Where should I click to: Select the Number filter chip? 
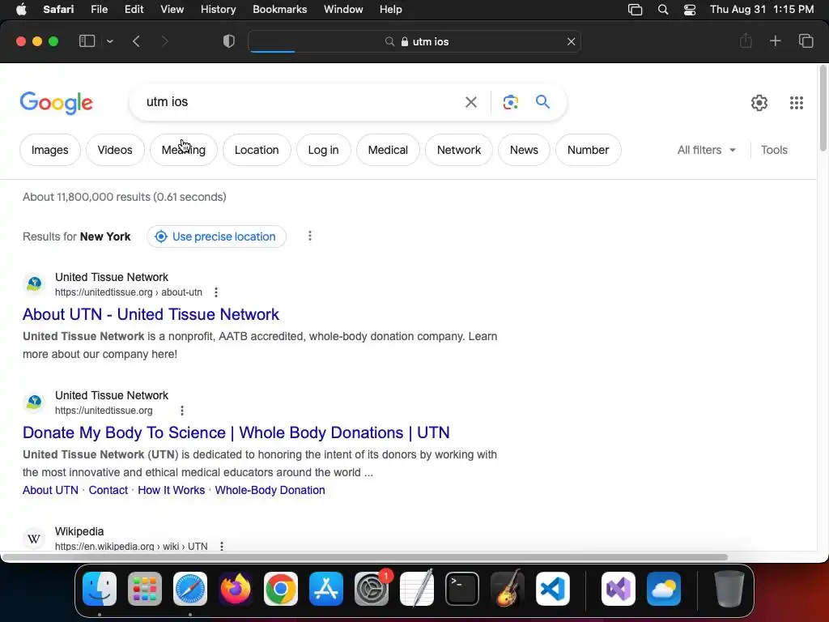point(588,150)
